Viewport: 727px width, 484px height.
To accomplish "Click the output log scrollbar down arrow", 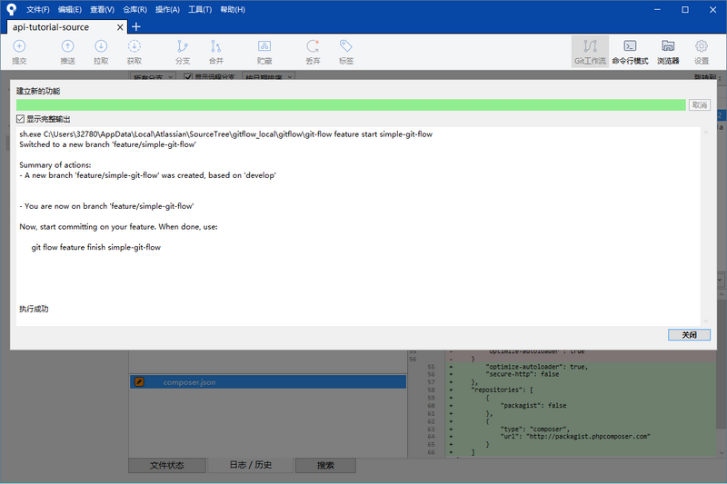I will coord(706,321).
